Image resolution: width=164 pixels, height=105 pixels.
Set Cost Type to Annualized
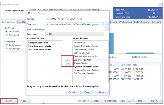tap(7, 35)
